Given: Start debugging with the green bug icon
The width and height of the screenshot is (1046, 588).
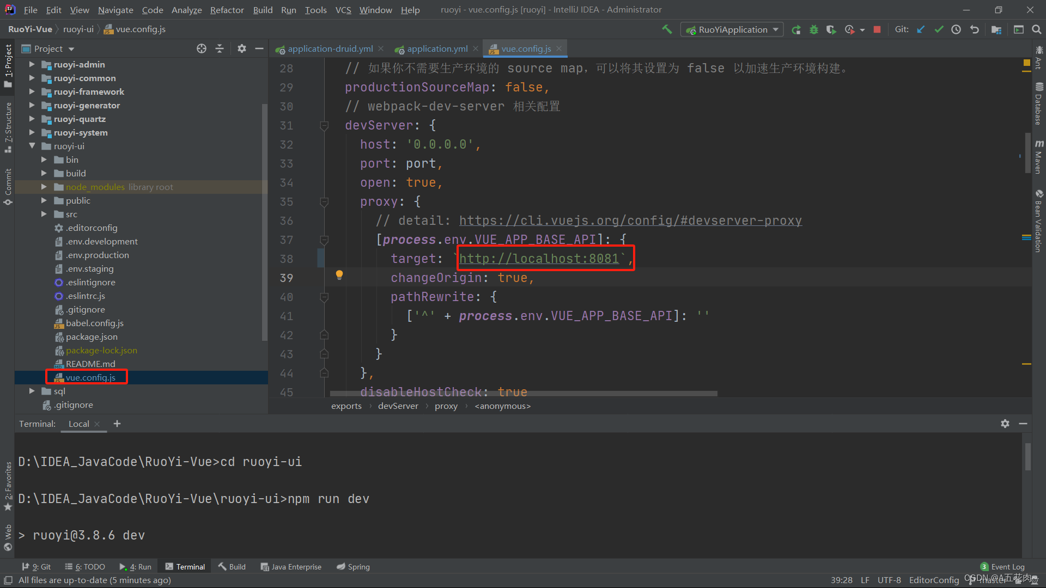Looking at the screenshot, I should [813, 30].
